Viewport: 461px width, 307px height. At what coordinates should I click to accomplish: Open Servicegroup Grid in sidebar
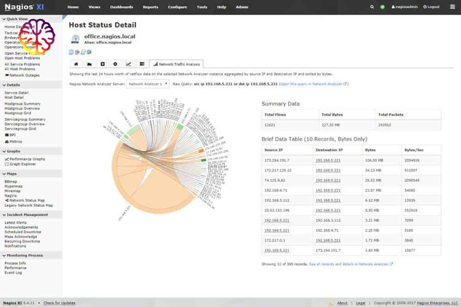20,129
